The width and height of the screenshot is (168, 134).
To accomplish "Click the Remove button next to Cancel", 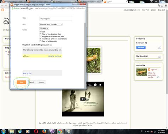I will pos(41,82).
